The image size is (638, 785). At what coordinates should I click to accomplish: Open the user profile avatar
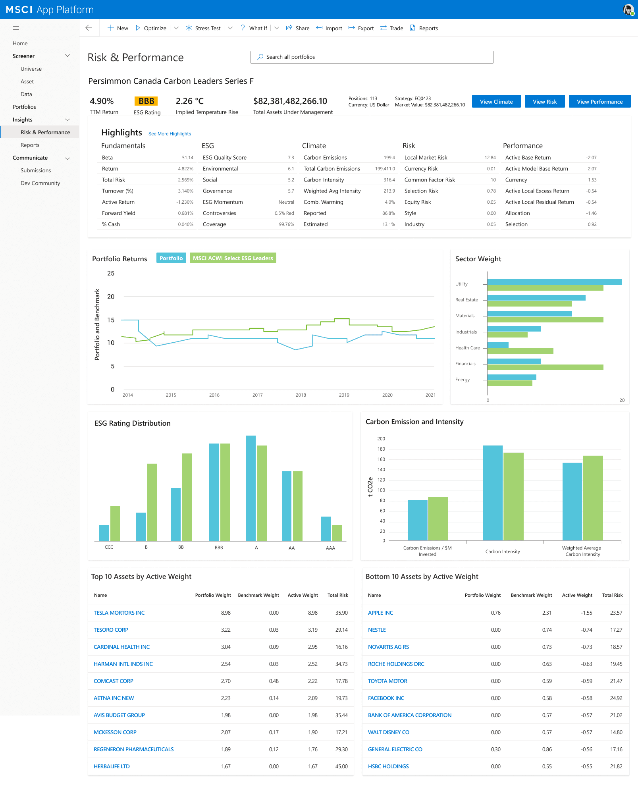(628, 10)
